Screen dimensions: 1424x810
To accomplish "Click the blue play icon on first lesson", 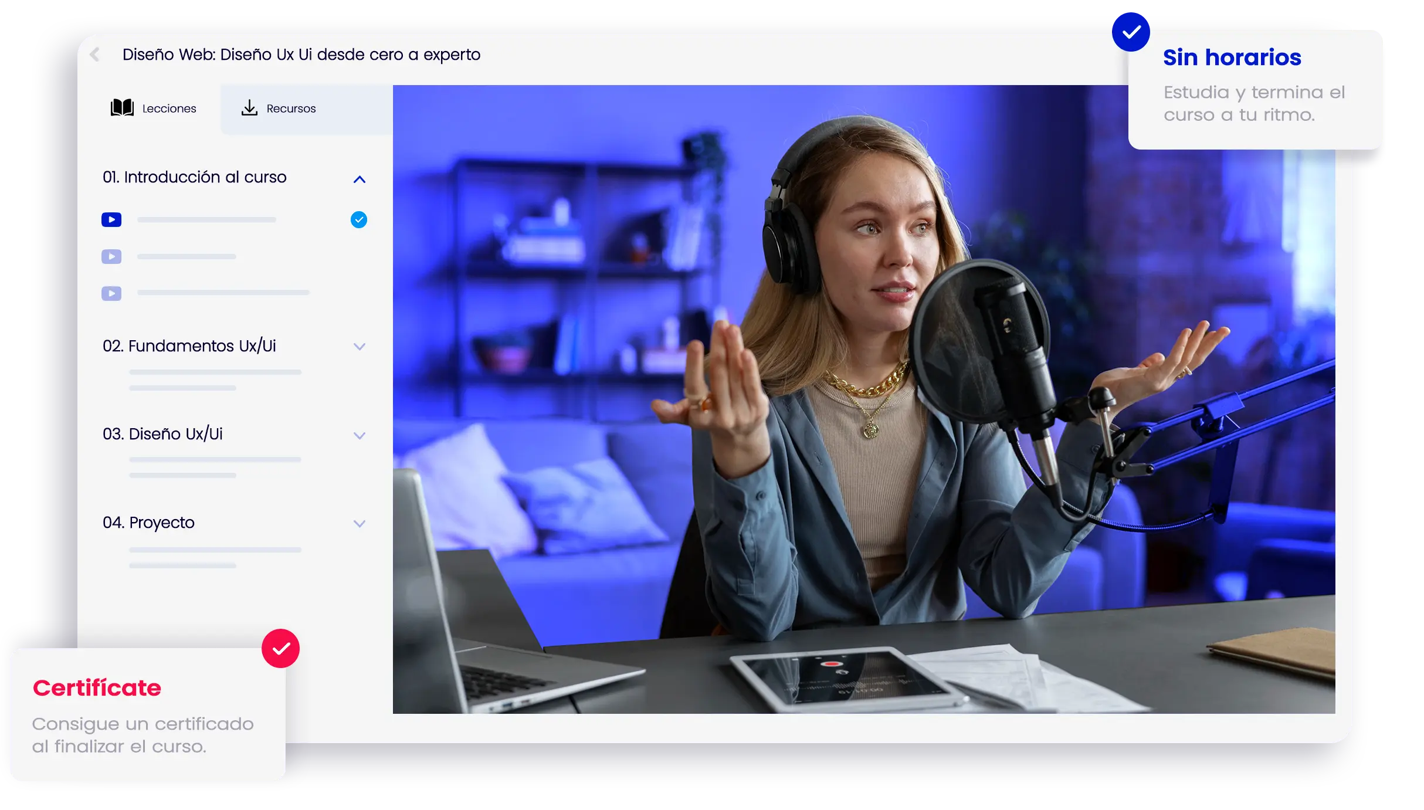I will point(111,219).
